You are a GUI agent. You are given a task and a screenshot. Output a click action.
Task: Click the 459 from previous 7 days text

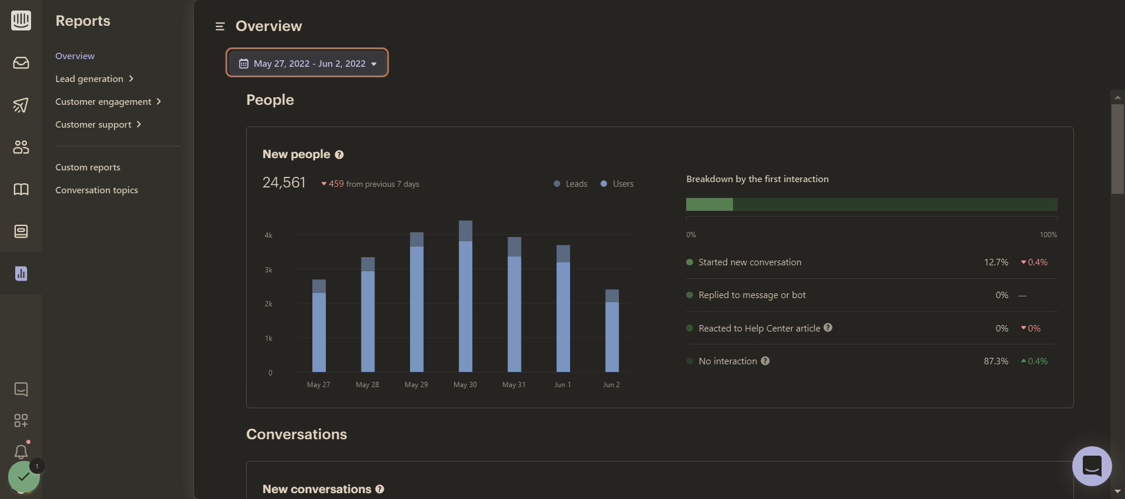(x=370, y=184)
